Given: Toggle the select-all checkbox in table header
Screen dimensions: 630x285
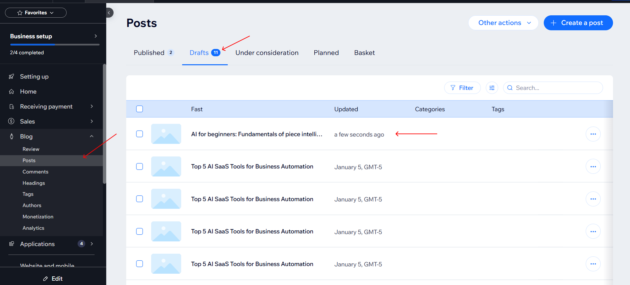Looking at the screenshot, I should pyautogui.click(x=140, y=109).
